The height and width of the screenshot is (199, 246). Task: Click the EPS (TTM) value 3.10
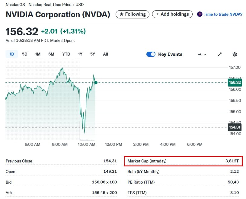pyautogui.click(x=235, y=193)
